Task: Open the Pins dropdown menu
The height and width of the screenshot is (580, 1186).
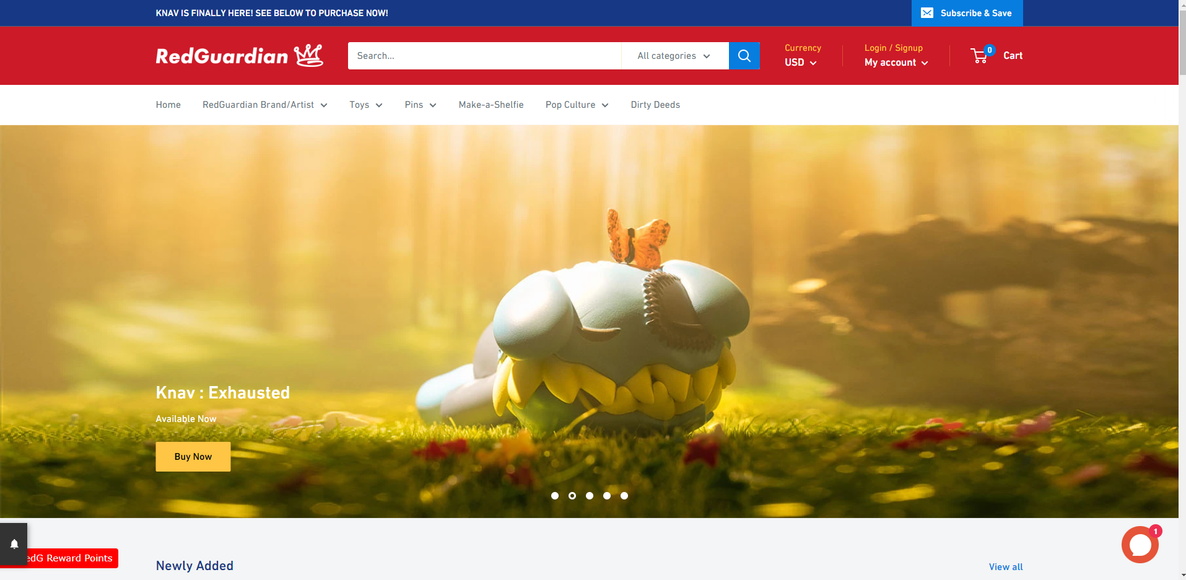Action: point(421,105)
